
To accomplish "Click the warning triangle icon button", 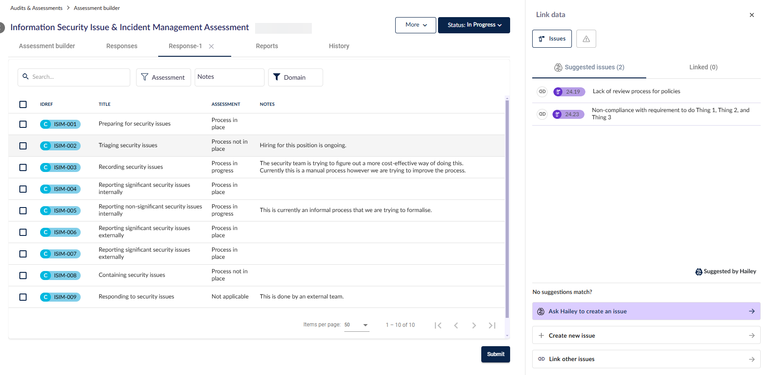I will click(x=586, y=39).
